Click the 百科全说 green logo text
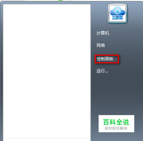The height and width of the screenshot is (141, 143). pyautogui.click(x=116, y=122)
